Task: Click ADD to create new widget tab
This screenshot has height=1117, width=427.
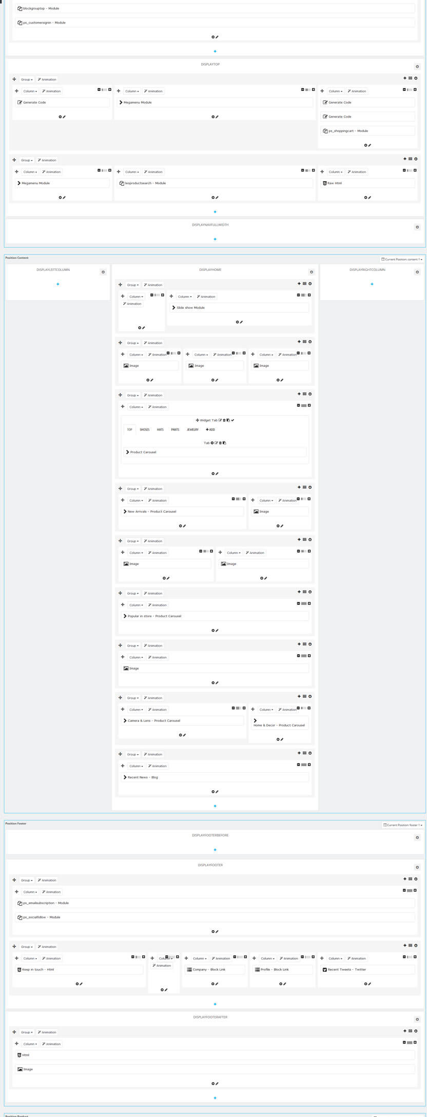Action: [210, 429]
